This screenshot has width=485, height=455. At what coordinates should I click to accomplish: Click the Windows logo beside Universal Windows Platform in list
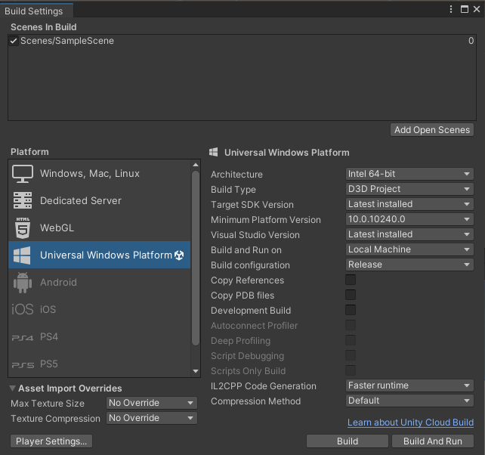[22, 255]
